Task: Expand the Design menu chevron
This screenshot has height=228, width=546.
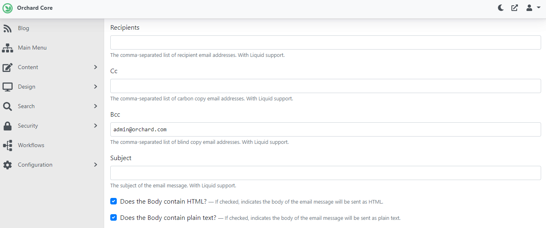Action: click(96, 87)
